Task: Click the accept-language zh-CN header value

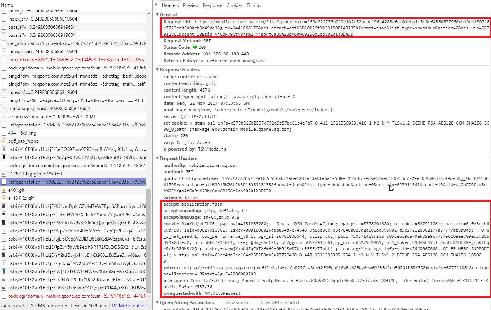Action: tap(221, 217)
